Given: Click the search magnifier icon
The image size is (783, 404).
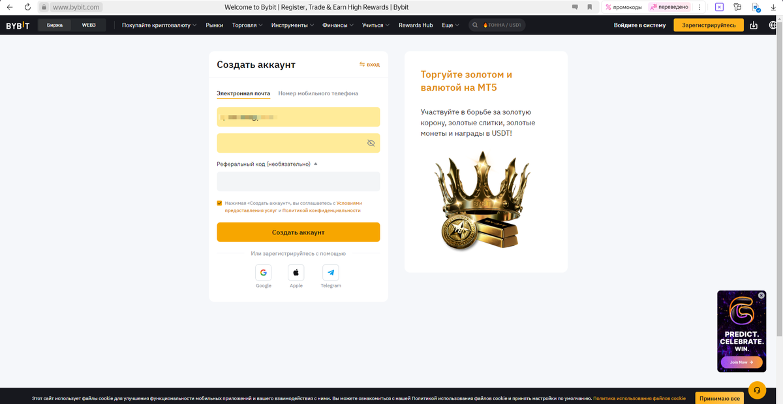Looking at the screenshot, I should pos(475,25).
